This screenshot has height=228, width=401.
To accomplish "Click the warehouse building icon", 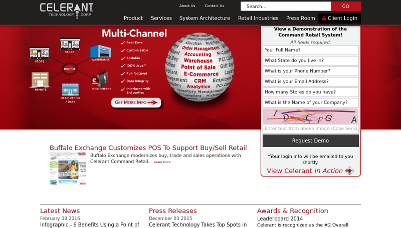I will tap(101, 51).
